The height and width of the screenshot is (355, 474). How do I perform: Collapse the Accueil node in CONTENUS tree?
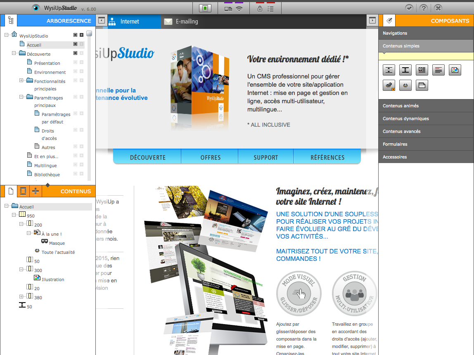point(6,206)
